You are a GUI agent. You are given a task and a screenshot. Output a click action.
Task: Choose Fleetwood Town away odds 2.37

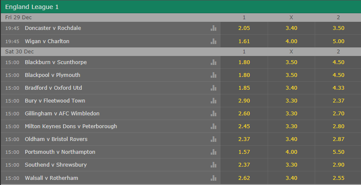pos(338,101)
